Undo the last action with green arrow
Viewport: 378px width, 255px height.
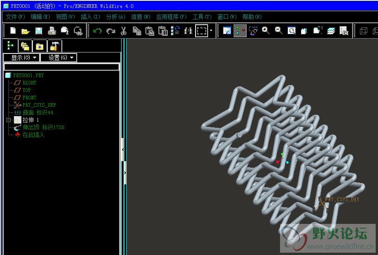[x=98, y=31]
